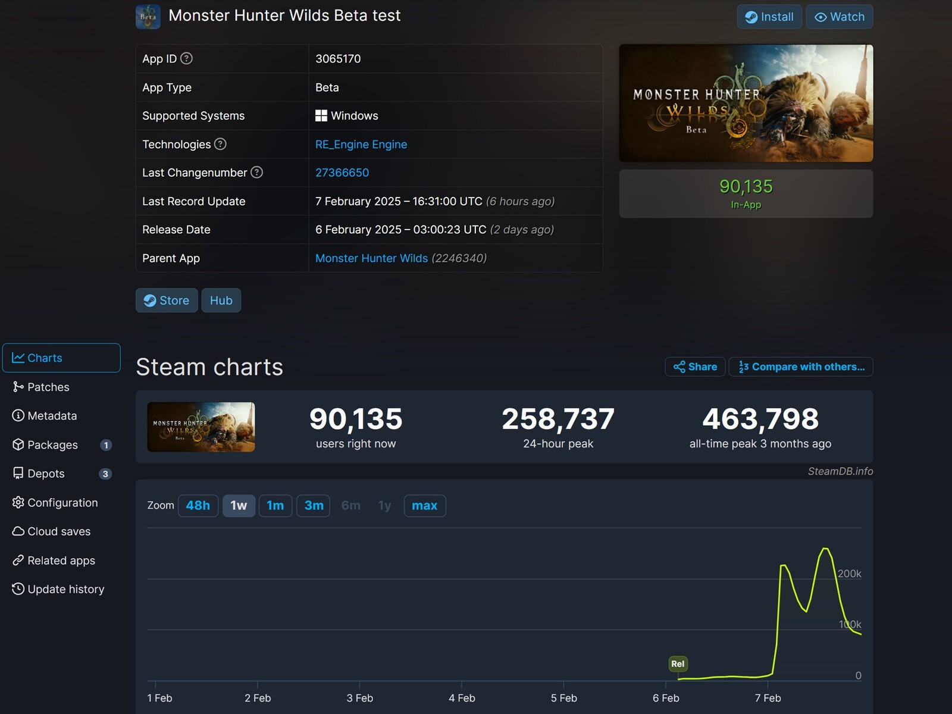
Task: Set chart zoom to max
Action: (x=425, y=506)
